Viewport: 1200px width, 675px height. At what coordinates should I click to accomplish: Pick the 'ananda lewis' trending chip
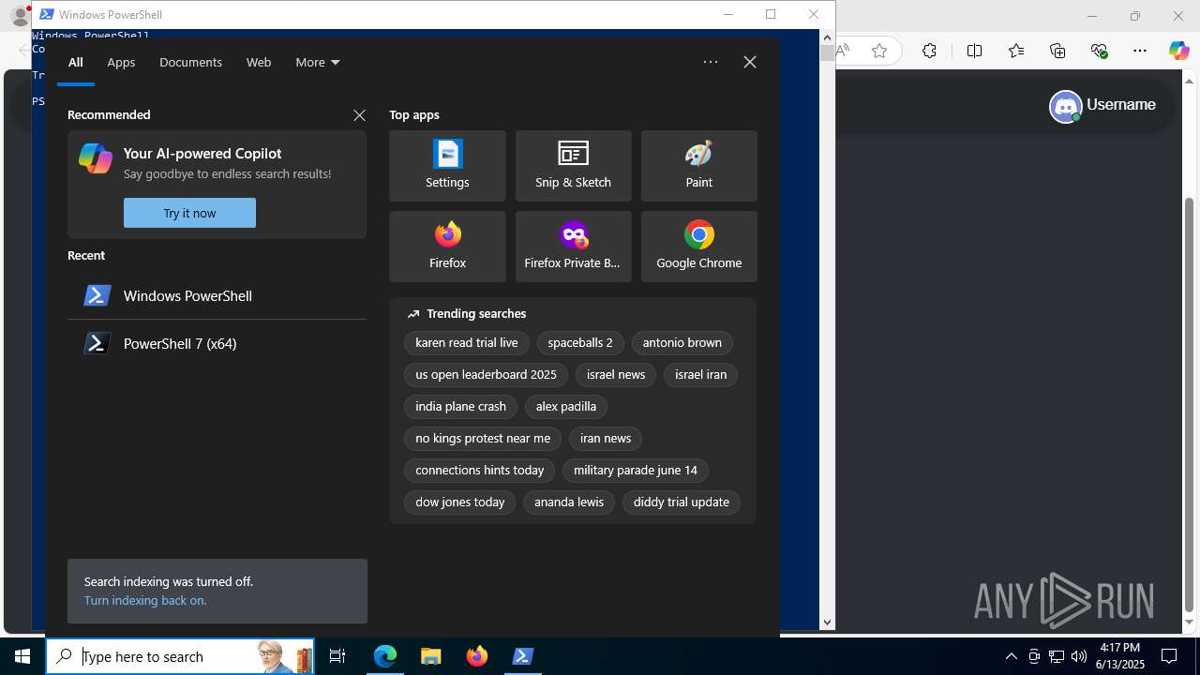(569, 502)
